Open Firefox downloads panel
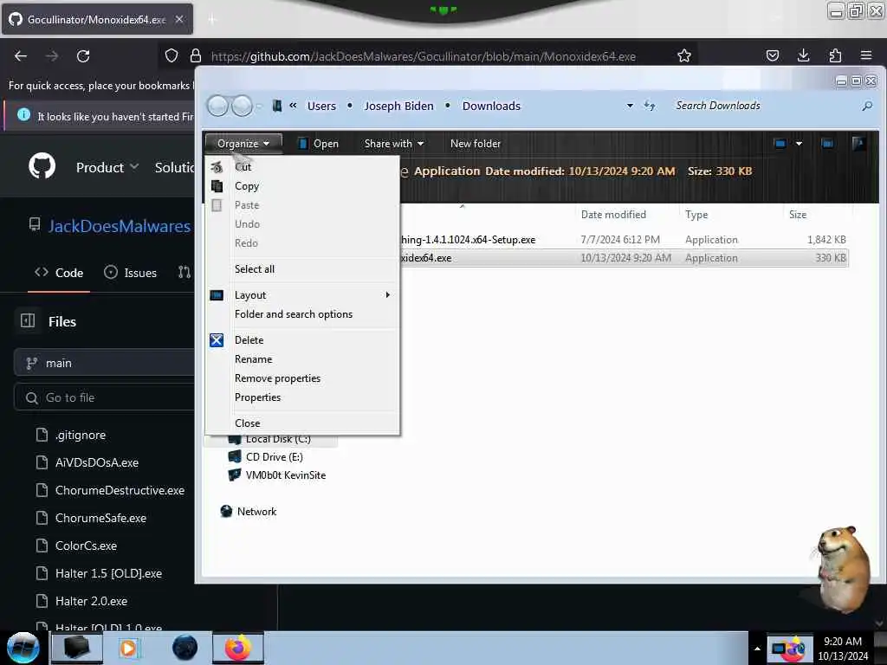 click(803, 55)
